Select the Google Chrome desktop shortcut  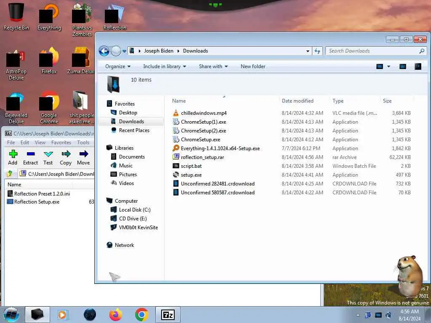(49, 107)
